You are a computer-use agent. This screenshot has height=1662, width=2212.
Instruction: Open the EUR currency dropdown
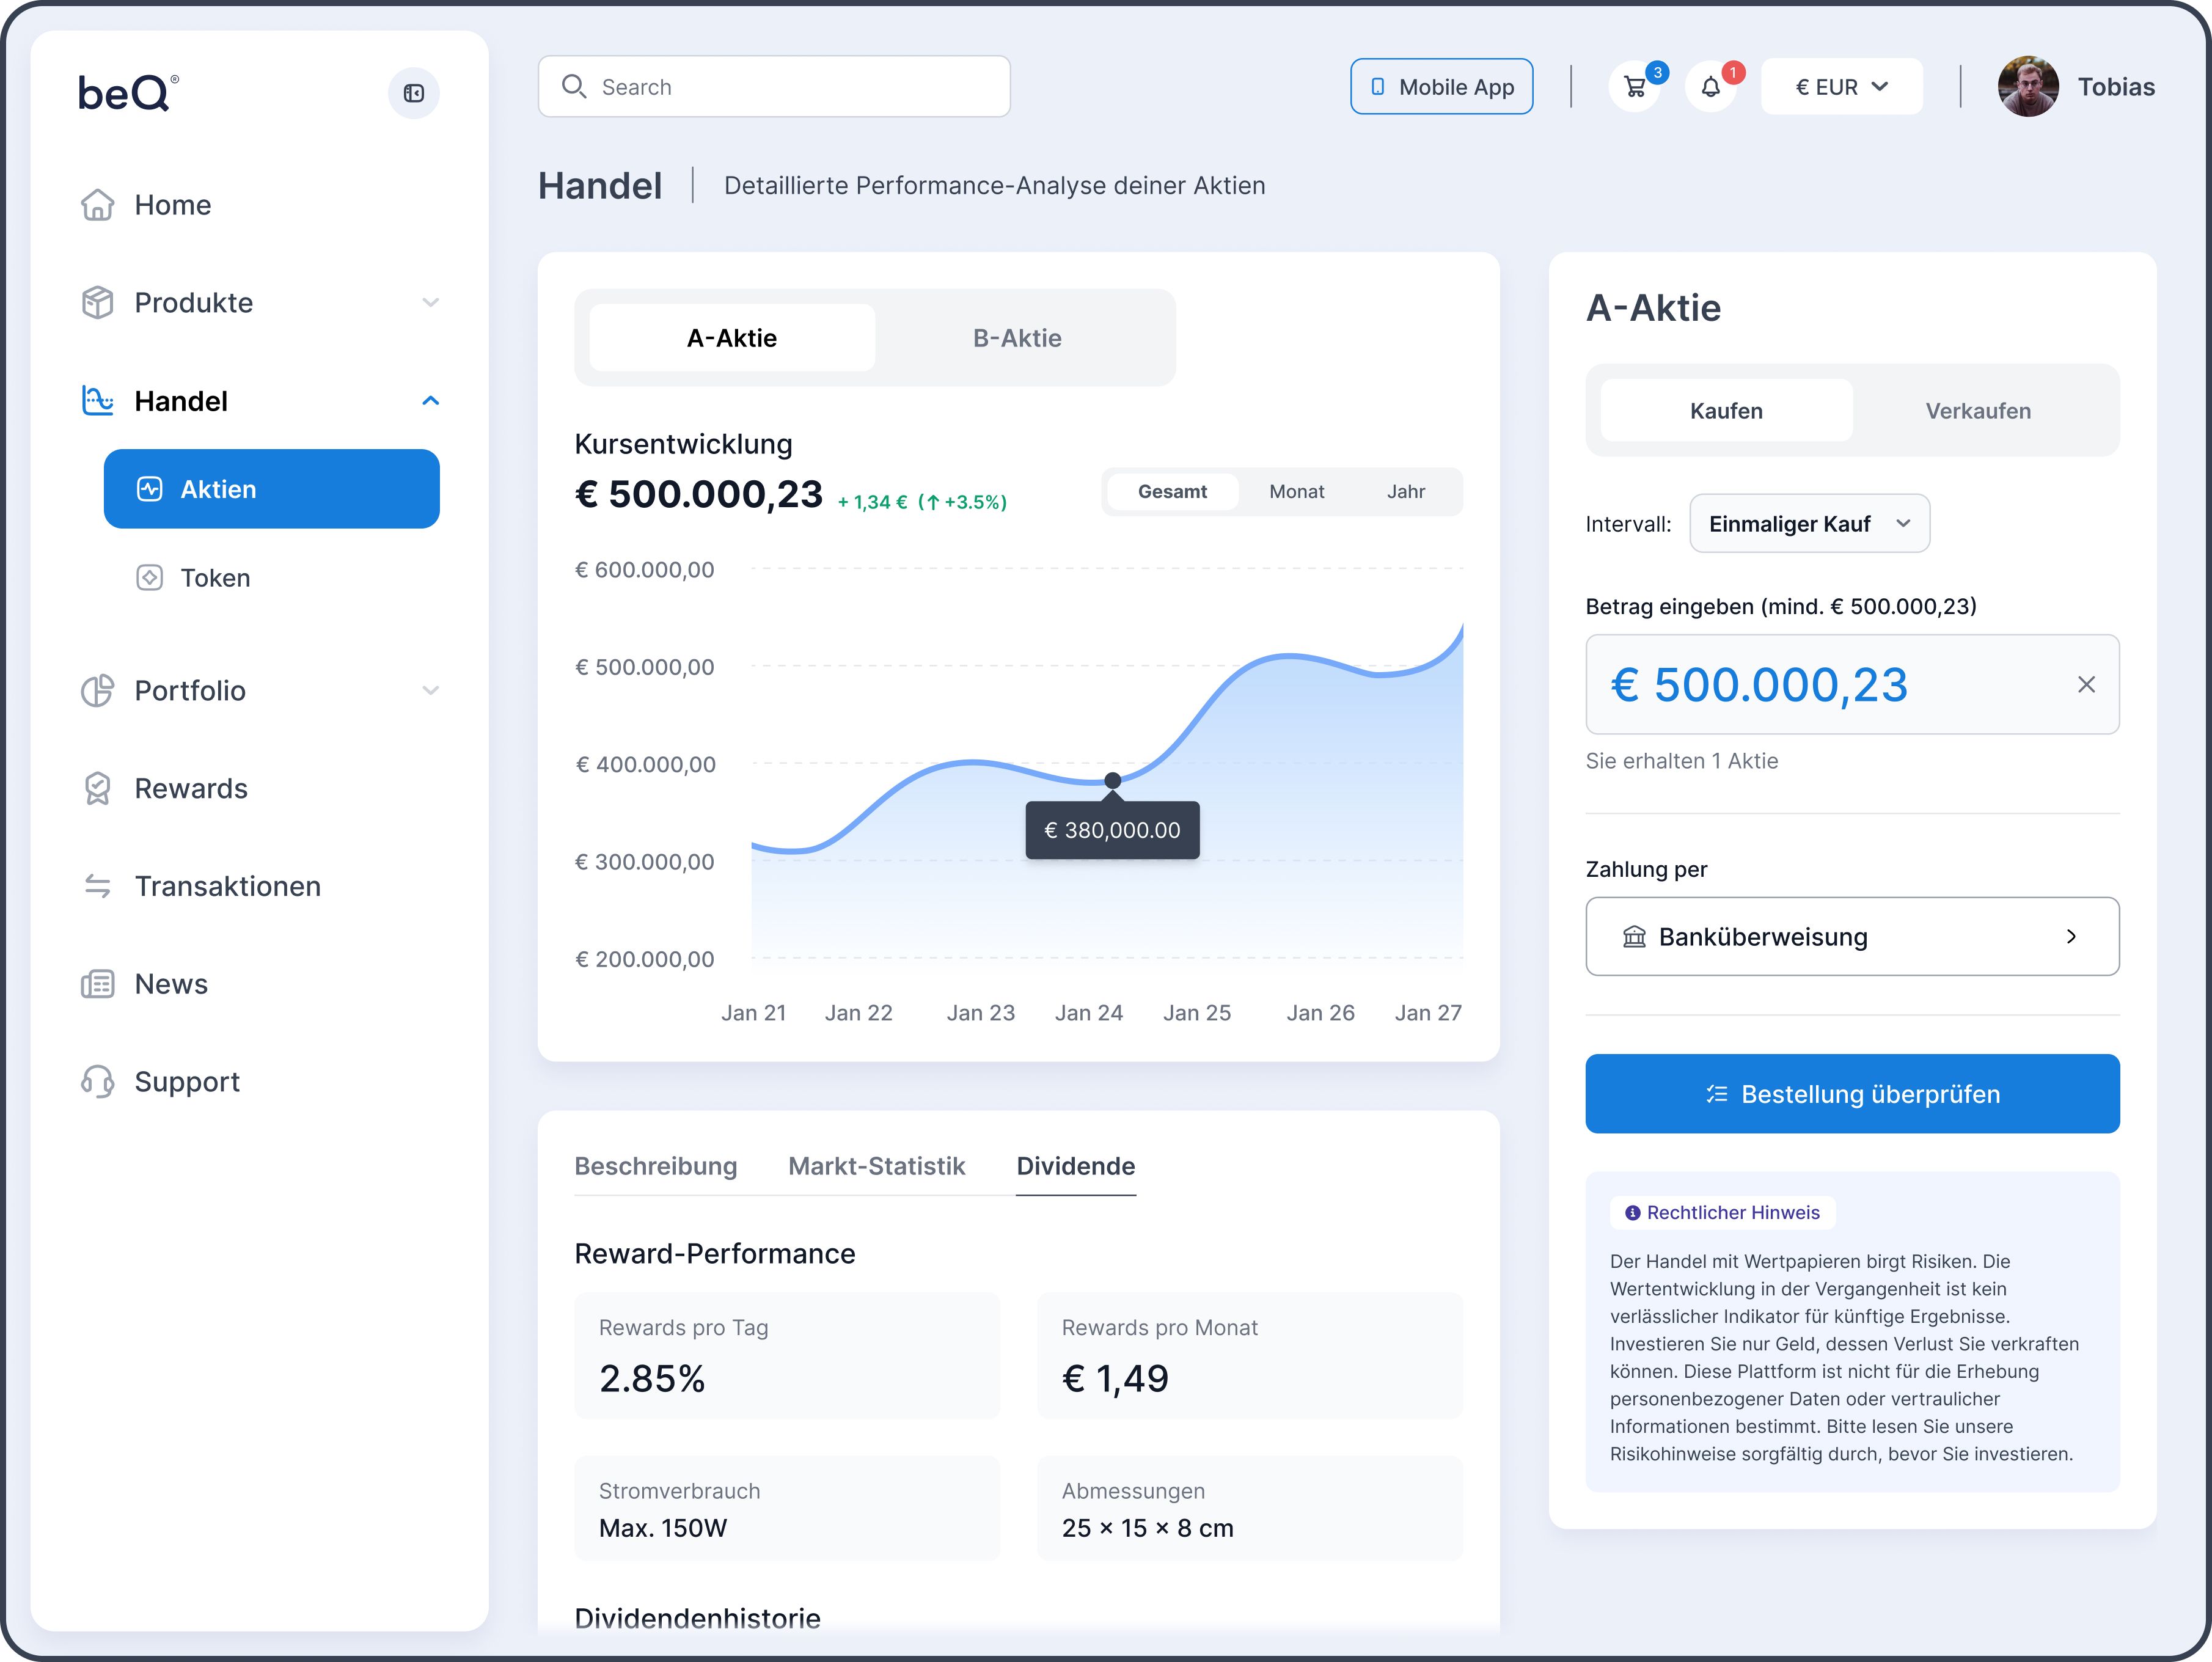pos(1841,87)
